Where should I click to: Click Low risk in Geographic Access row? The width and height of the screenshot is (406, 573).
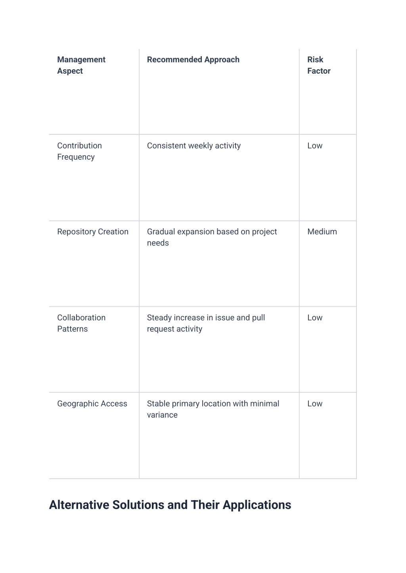[x=315, y=404]
